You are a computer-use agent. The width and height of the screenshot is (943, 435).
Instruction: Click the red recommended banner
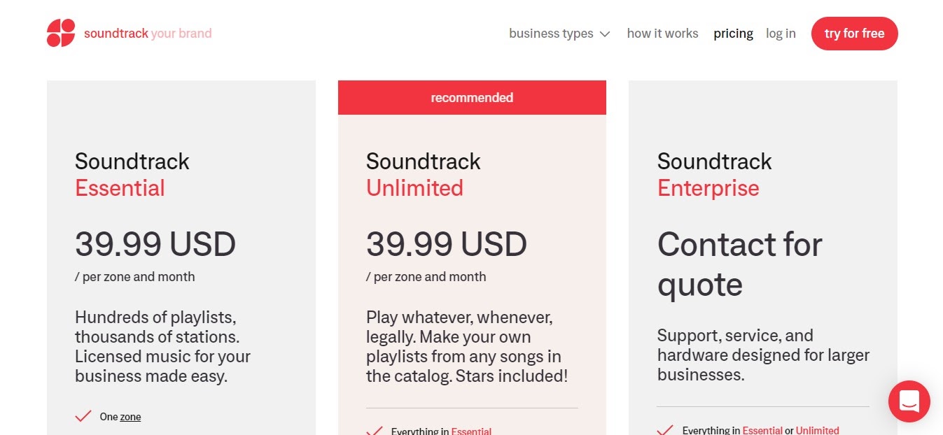click(472, 98)
